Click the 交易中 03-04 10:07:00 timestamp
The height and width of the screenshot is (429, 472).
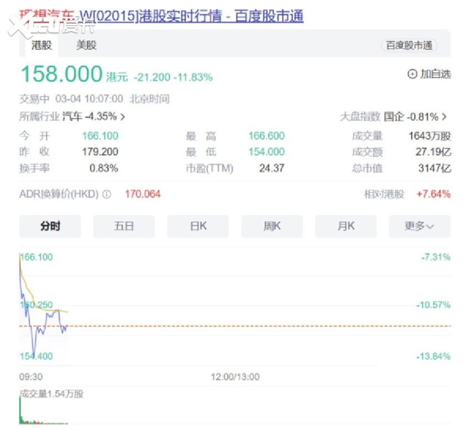94,99
